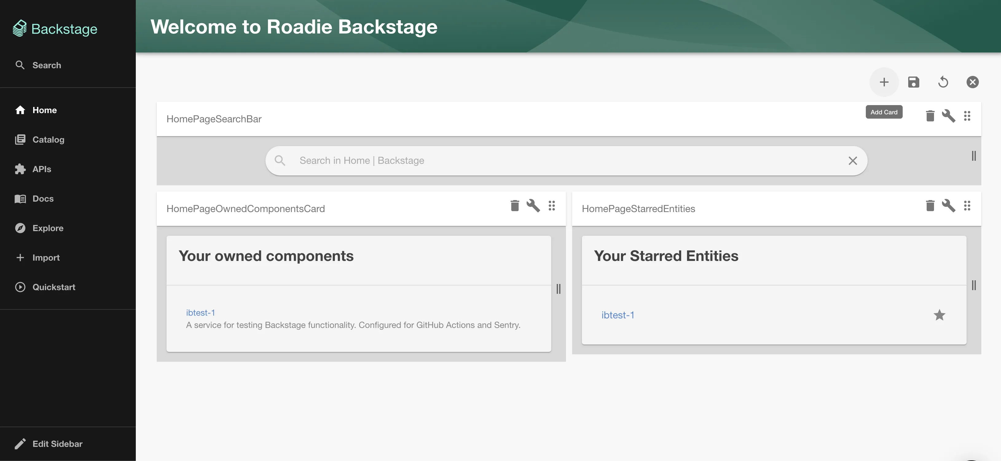This screenshot has width=1001, height=461.
Task: Open settings wrench for HomePageStarredEntities
Action: (x=949, y=206)
